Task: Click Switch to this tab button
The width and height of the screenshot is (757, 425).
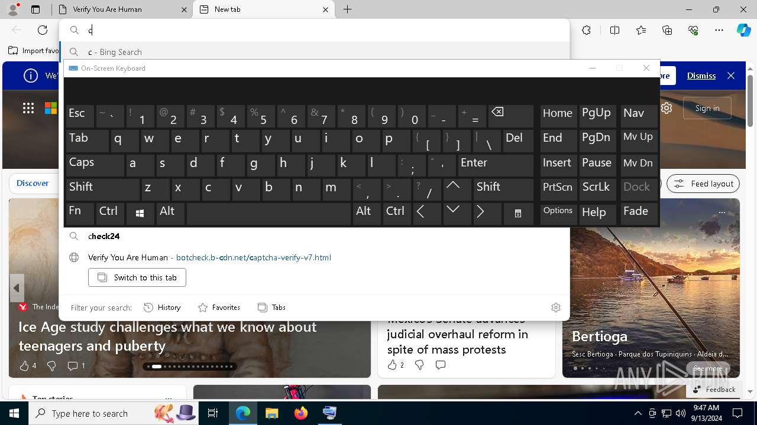Action: [137, 277]
